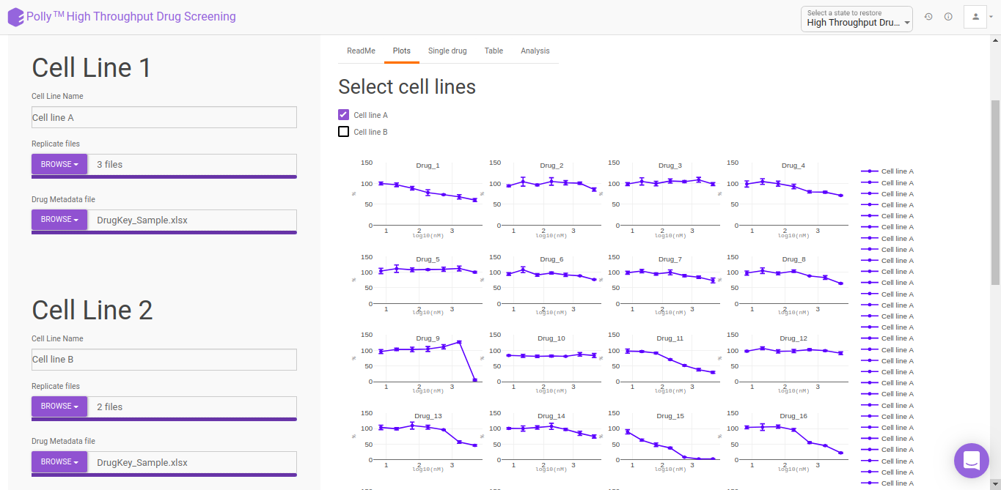
Task: Expand the Select a state to restore dropdown
Action: (857, 18)
